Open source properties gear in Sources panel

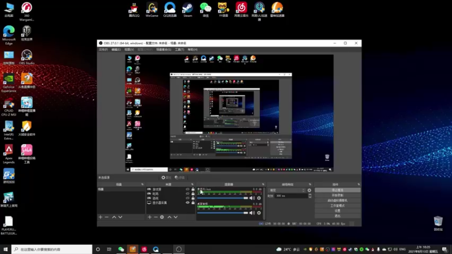[x=162, y=217]
